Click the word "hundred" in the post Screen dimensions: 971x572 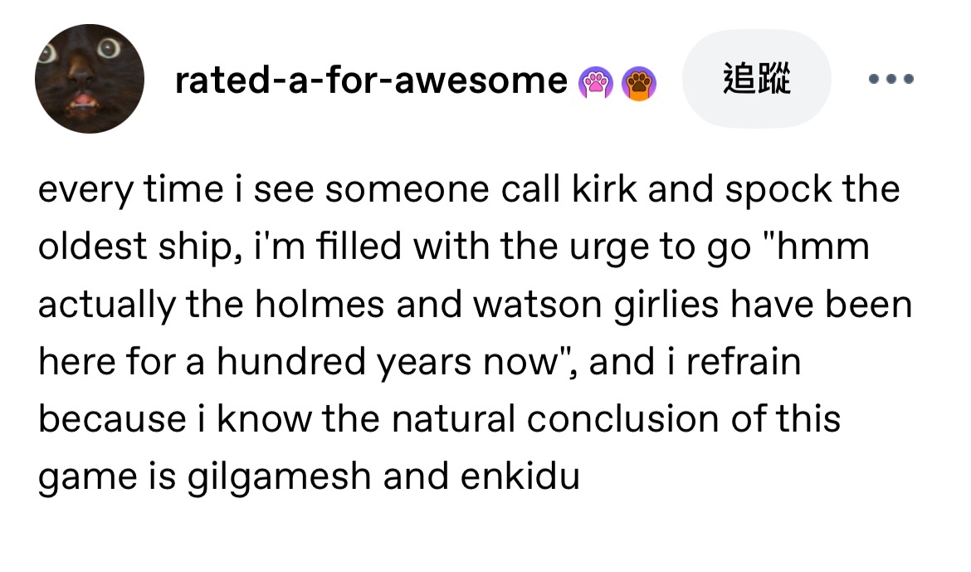[x=291, y=361]
